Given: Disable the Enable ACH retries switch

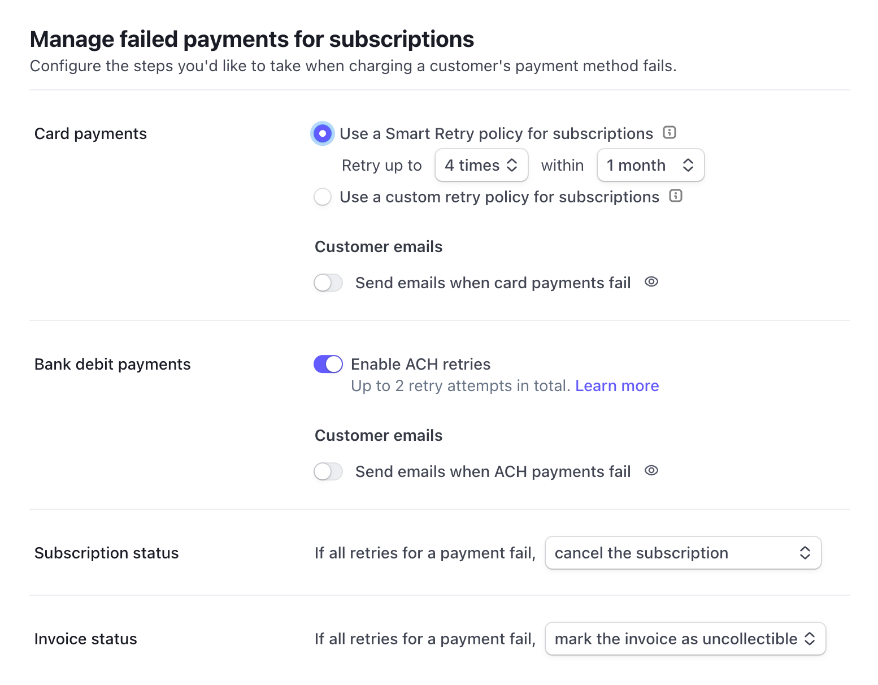Looking at the screenshot, I should pyautogui.click(x=328, y=364).
